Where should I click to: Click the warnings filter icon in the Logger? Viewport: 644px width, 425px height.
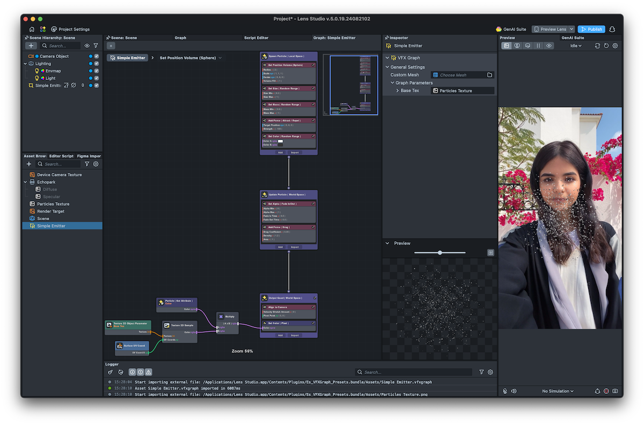pos(148,372)
